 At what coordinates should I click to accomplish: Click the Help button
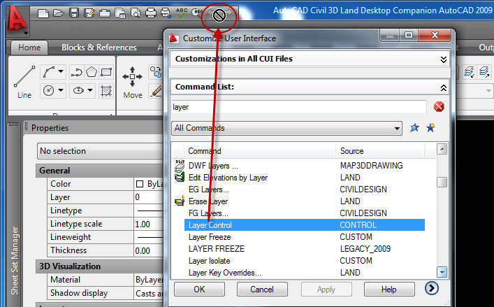tap(388, 289)
